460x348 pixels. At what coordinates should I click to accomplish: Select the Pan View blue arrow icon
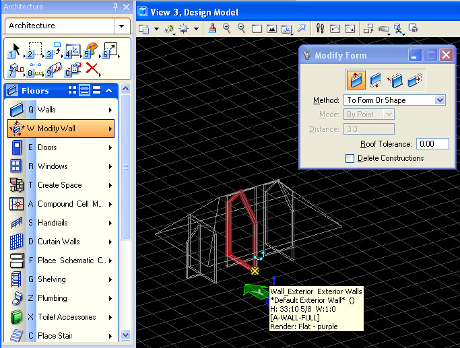coord(302,28)
